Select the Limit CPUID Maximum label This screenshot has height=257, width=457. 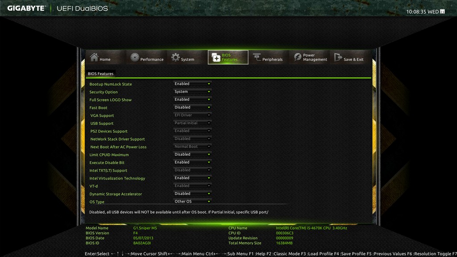pyautogui.click(x=109, y=155)
